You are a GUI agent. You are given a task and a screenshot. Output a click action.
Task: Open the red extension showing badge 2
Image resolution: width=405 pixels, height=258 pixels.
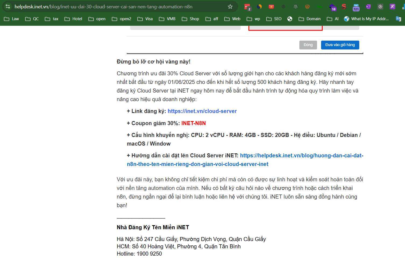tap(247, 7)
